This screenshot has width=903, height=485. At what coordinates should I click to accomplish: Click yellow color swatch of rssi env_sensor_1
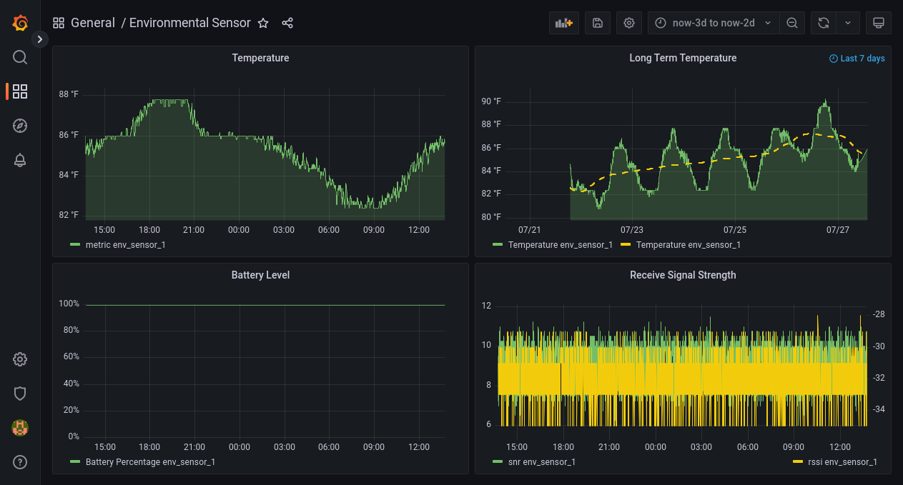pos(799,462)
